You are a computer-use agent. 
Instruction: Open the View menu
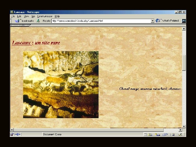[26, 16]
